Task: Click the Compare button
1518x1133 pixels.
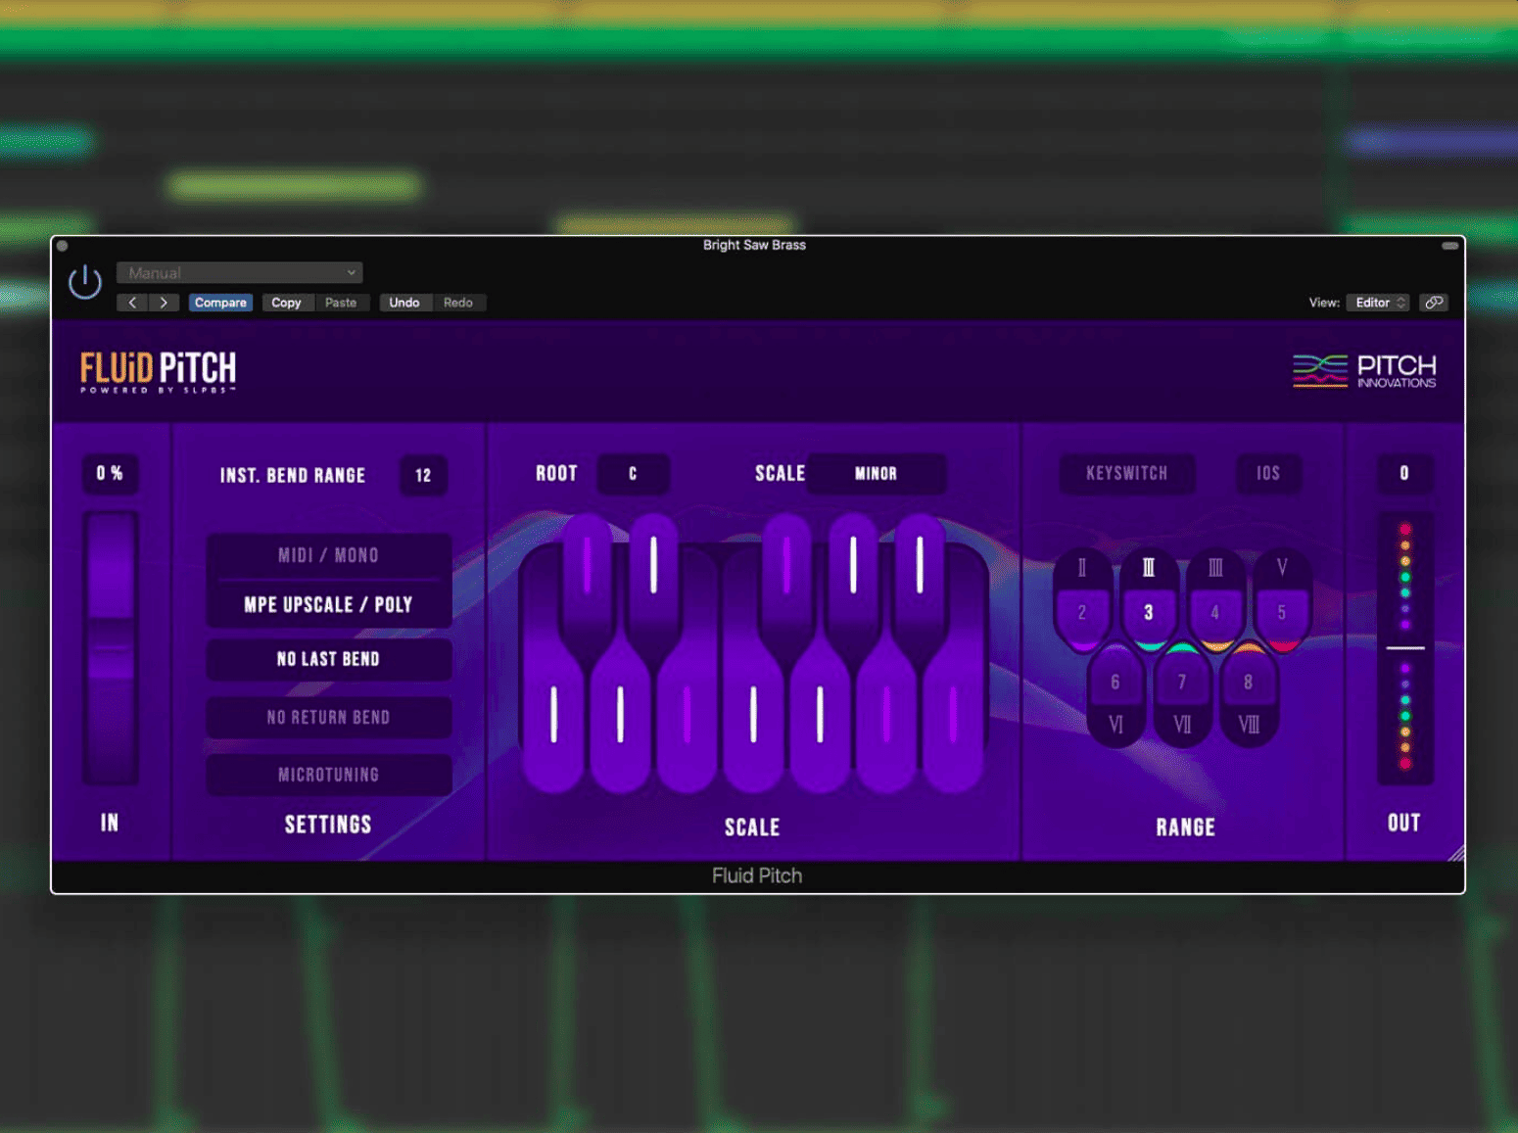Action: pyautogui.click(x=220, y=303)
